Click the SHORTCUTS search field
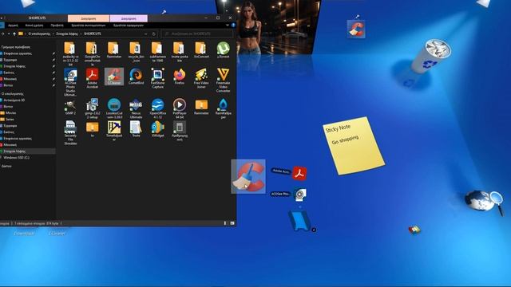Viewport: 511px width, 287px height. point(197,33)
